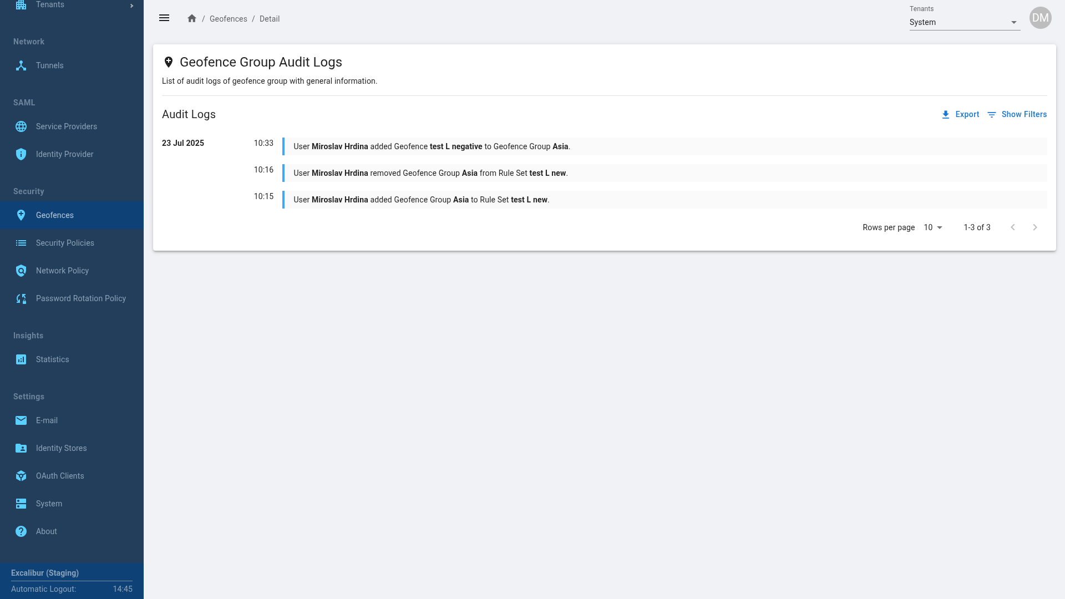This screenshot has height=599, width=1065.
Task: Click the Password Rotation Policy icon
Action: click(x=21, y=298)
